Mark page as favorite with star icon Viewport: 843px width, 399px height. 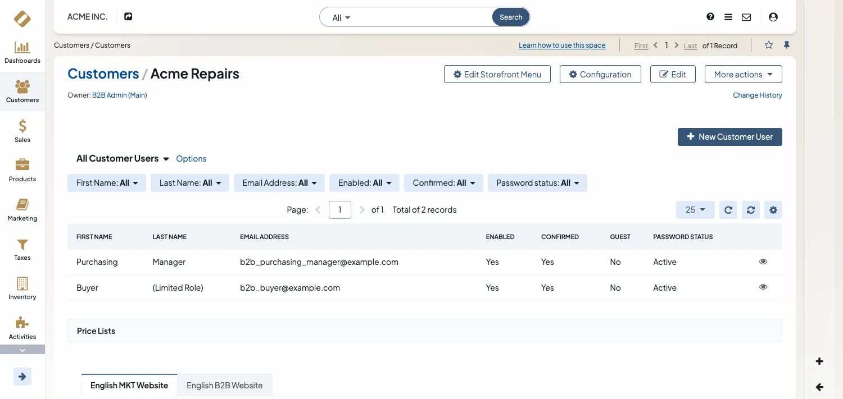(769, 45)
